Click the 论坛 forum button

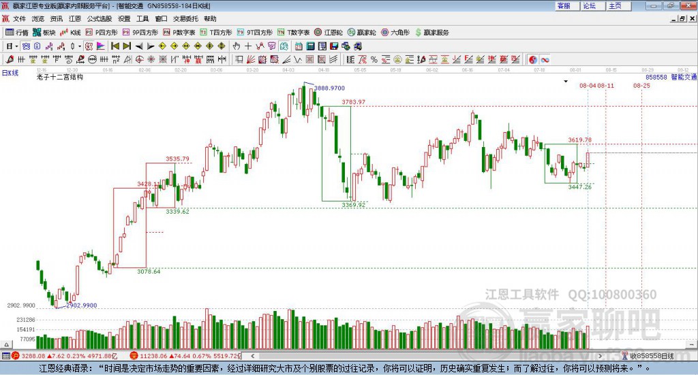[592, 5]
